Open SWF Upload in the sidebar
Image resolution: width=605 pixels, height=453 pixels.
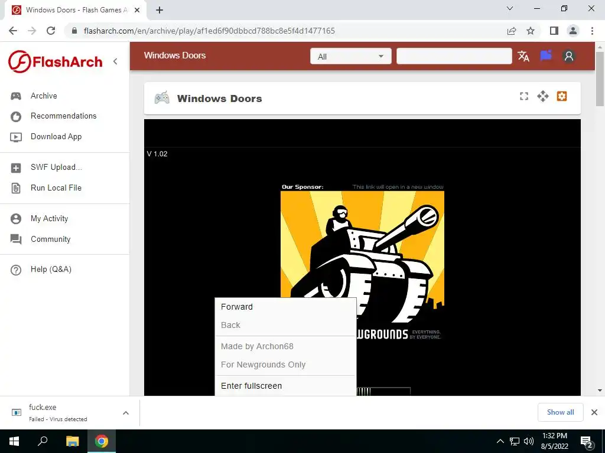[x=56, y=167]
